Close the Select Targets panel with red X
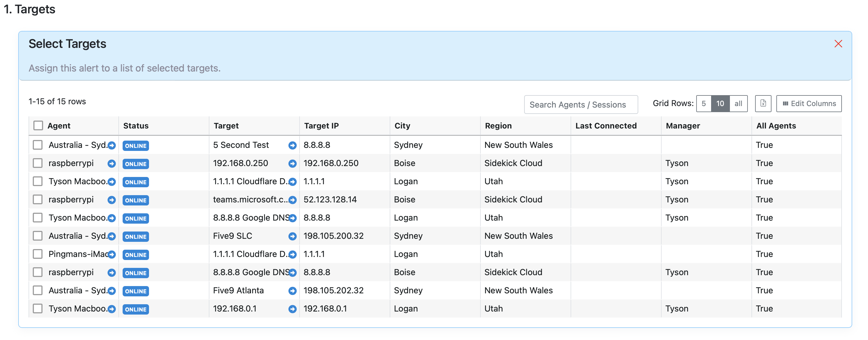This screenshot has height=340, width=868. pos(838,44)
